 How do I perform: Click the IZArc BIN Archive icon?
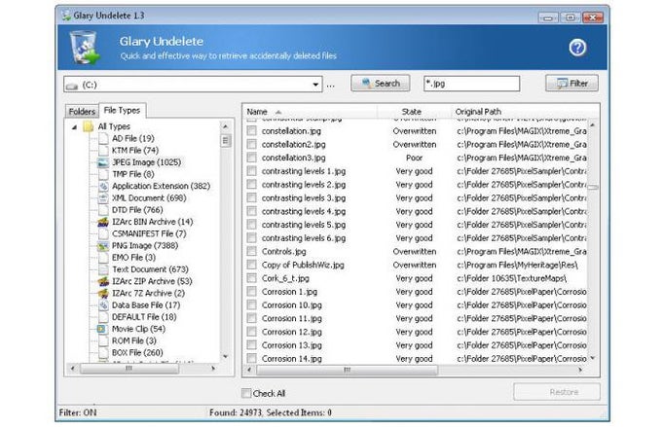[103, 222]
